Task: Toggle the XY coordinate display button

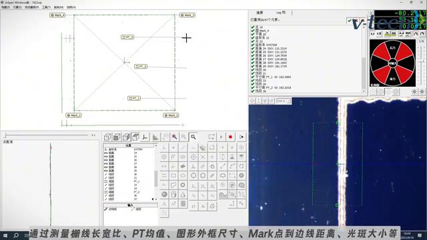Action: coord(372,34)
